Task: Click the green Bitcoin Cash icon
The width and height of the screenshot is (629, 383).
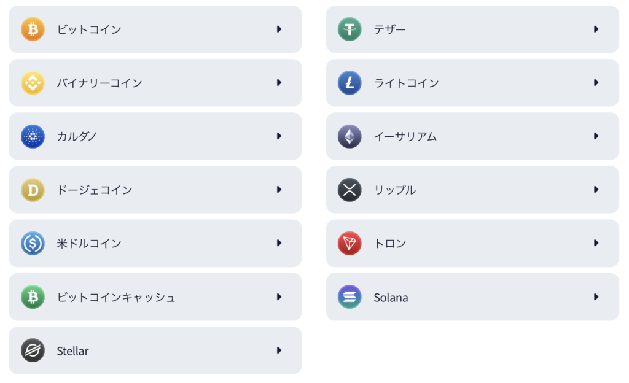Action: 33,297
